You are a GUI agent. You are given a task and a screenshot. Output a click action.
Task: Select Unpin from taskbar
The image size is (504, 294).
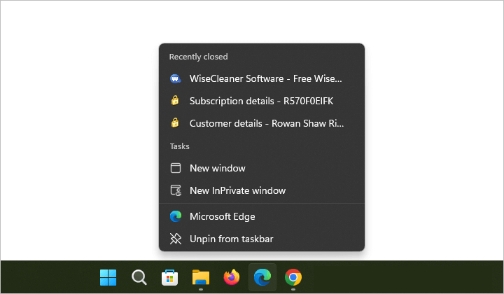[x=262, y=239]
